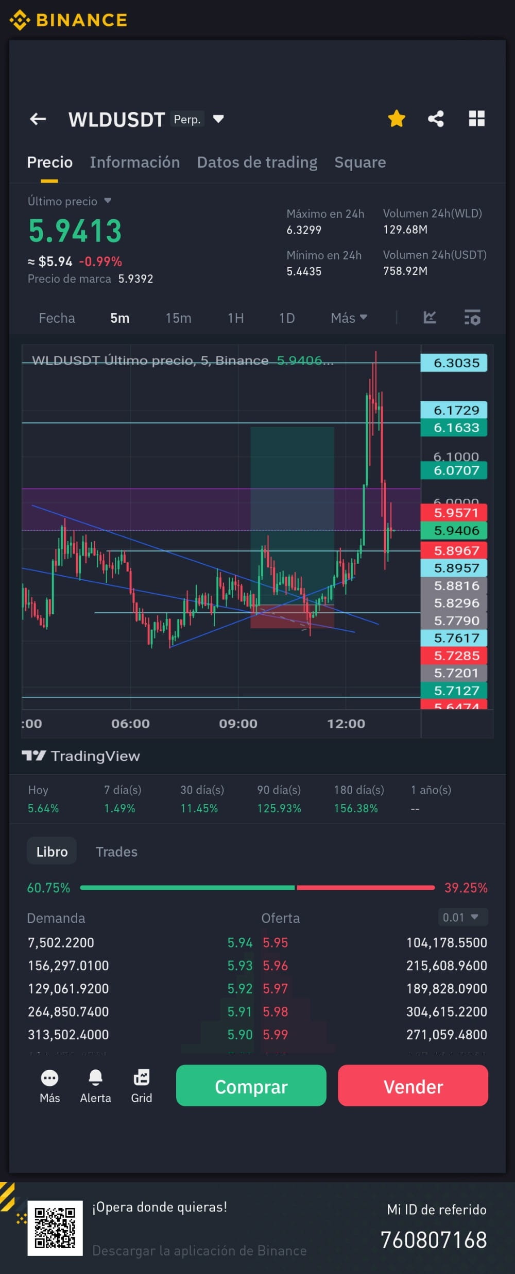Expand the 0.01 price precision dropdown
The height and width of the screenshot is (1274, 515).
[x=462, y=918]
